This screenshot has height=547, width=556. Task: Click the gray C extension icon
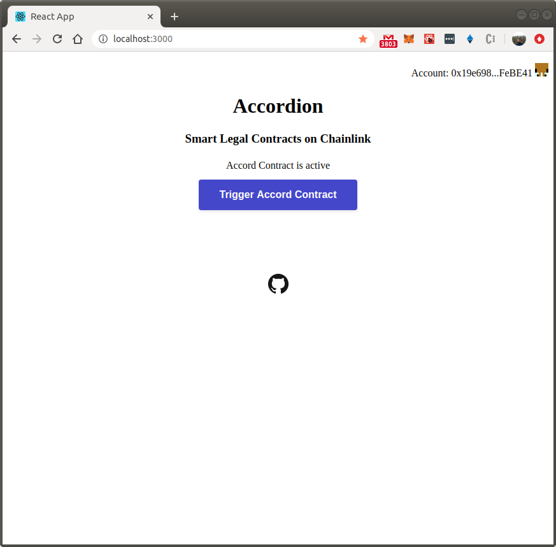pyautogui.click(x=490, y=39)
